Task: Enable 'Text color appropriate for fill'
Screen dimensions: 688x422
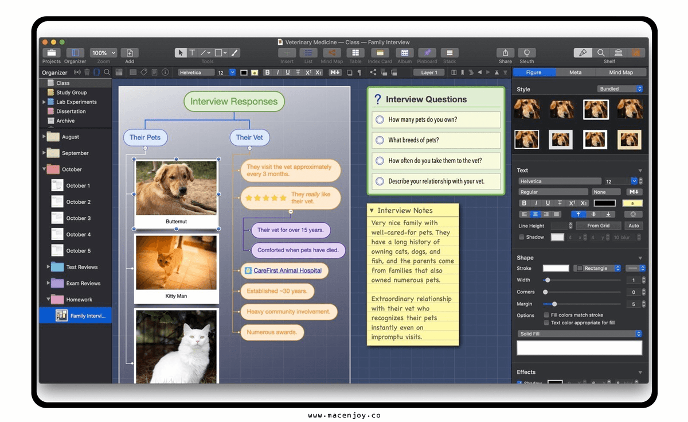Action: tap(546, 323)
